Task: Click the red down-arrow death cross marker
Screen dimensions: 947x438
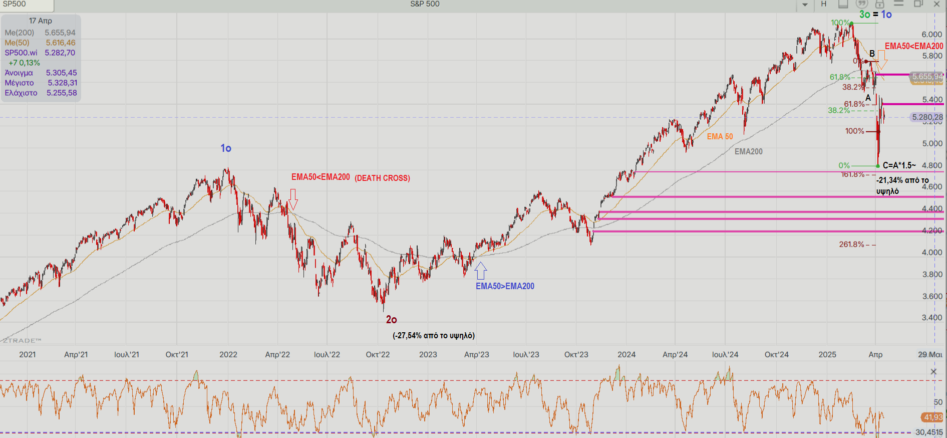Action: [x=293, y=199]
